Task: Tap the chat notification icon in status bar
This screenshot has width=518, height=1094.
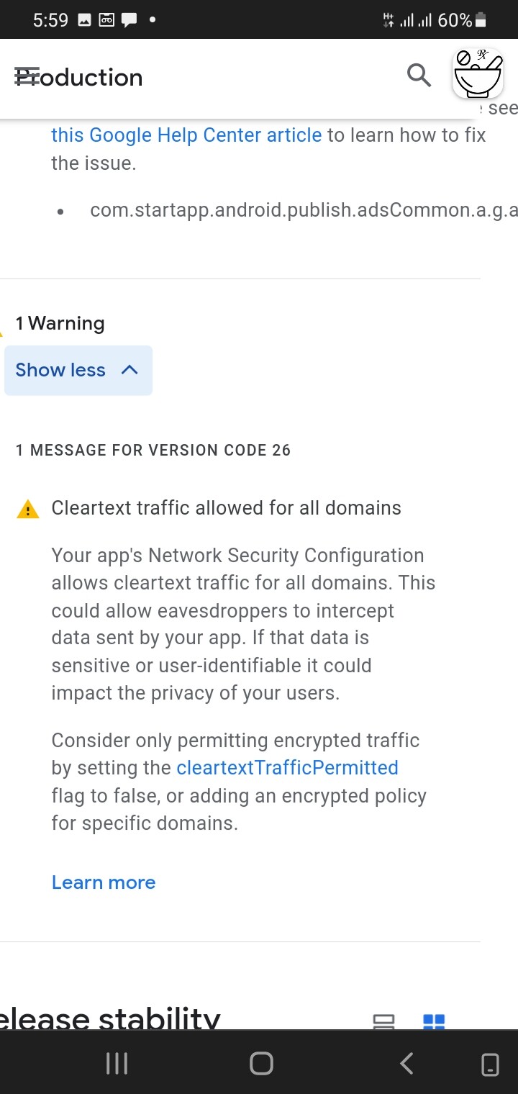Action: [x=129, y=20]
